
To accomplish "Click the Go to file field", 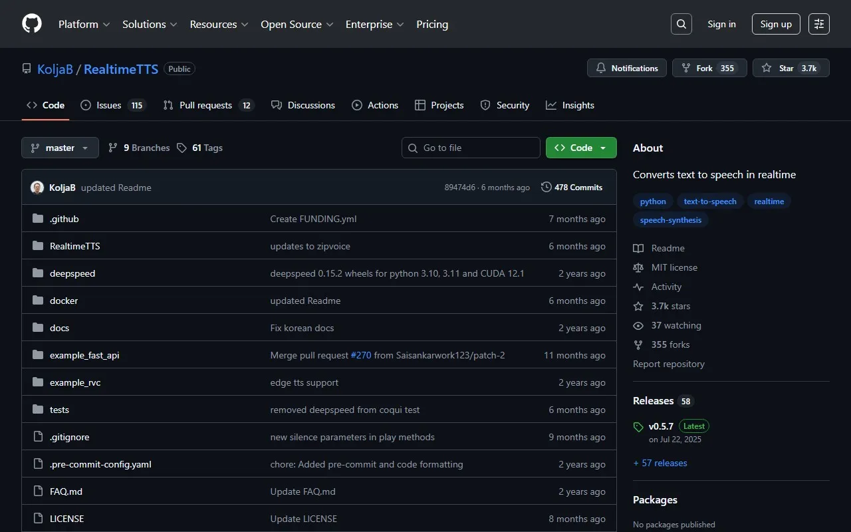I will click(x=471, y=148).
